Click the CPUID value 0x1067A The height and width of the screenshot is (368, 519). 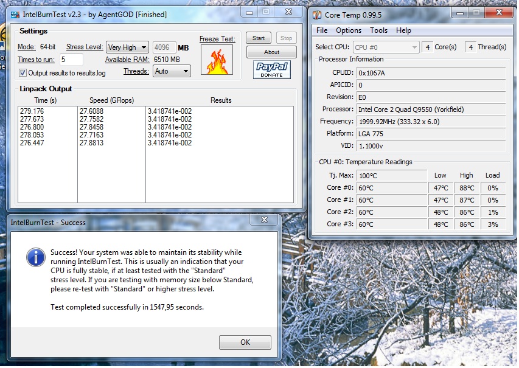click(431, 73)
